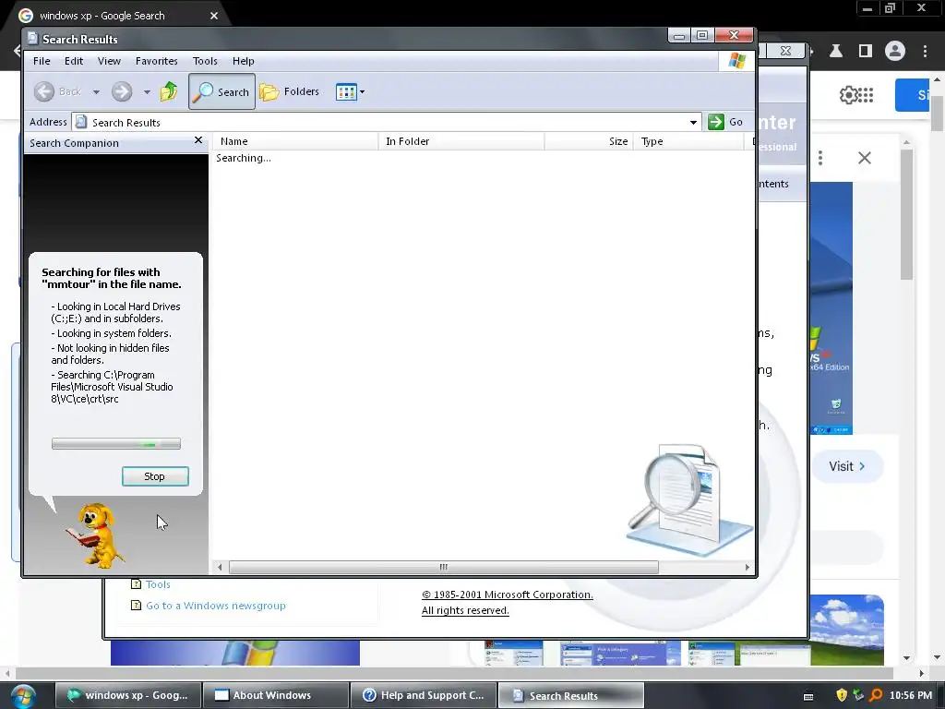945x709 pixels.
Task: Sort results by Name column
Action: [295, 141]
